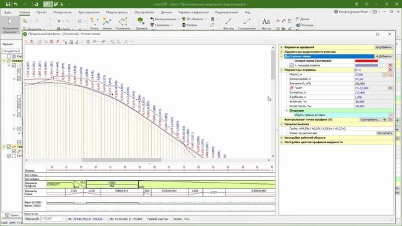The image size is (402, 226).
Task: Click the picket picker button beside 17+12,694
Action: (x=390, y=88)
